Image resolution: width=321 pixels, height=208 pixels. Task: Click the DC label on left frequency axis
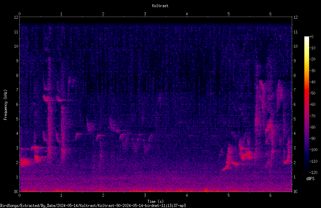pos(16,191)
